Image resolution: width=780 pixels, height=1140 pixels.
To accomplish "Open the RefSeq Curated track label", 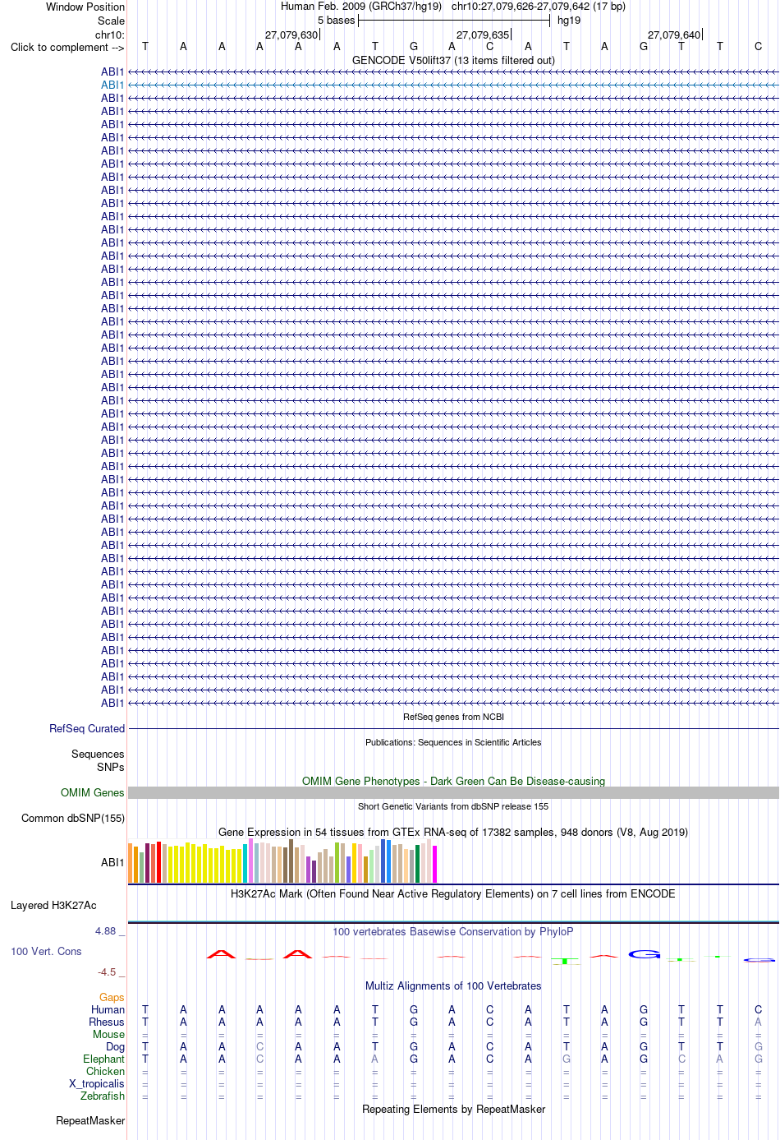I will 87,728.
